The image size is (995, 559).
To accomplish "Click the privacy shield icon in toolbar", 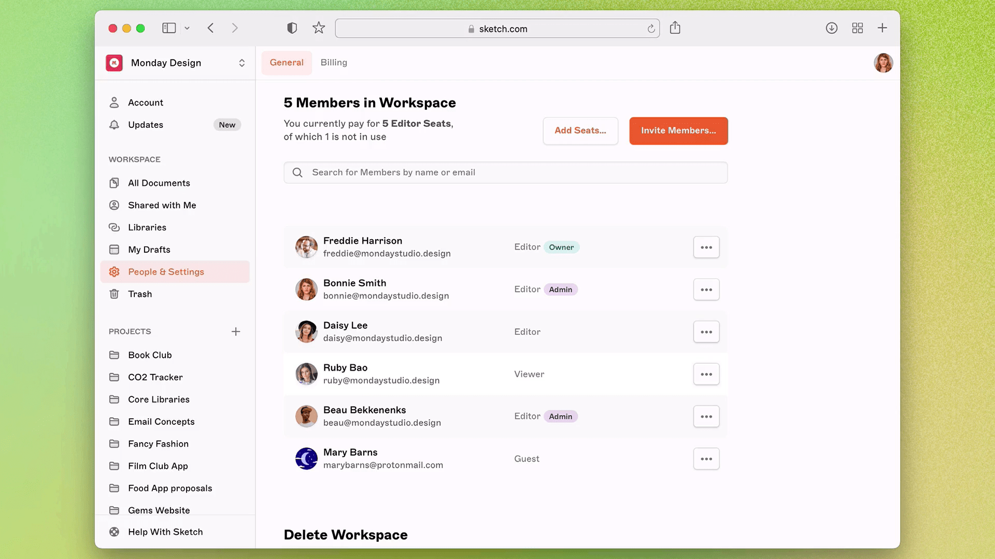I will tap(292, 28).
